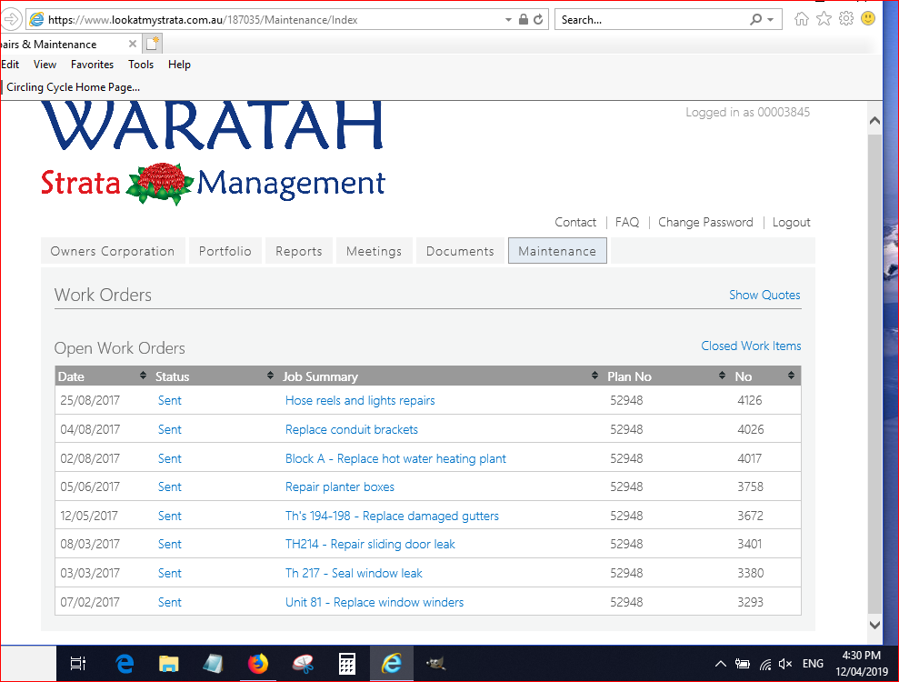
Task: Open the GIMP icon on taskbar
Action: [x=436, y=664]
